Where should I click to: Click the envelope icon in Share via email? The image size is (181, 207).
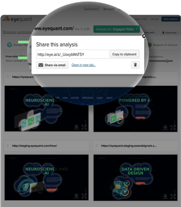[41, 65]
